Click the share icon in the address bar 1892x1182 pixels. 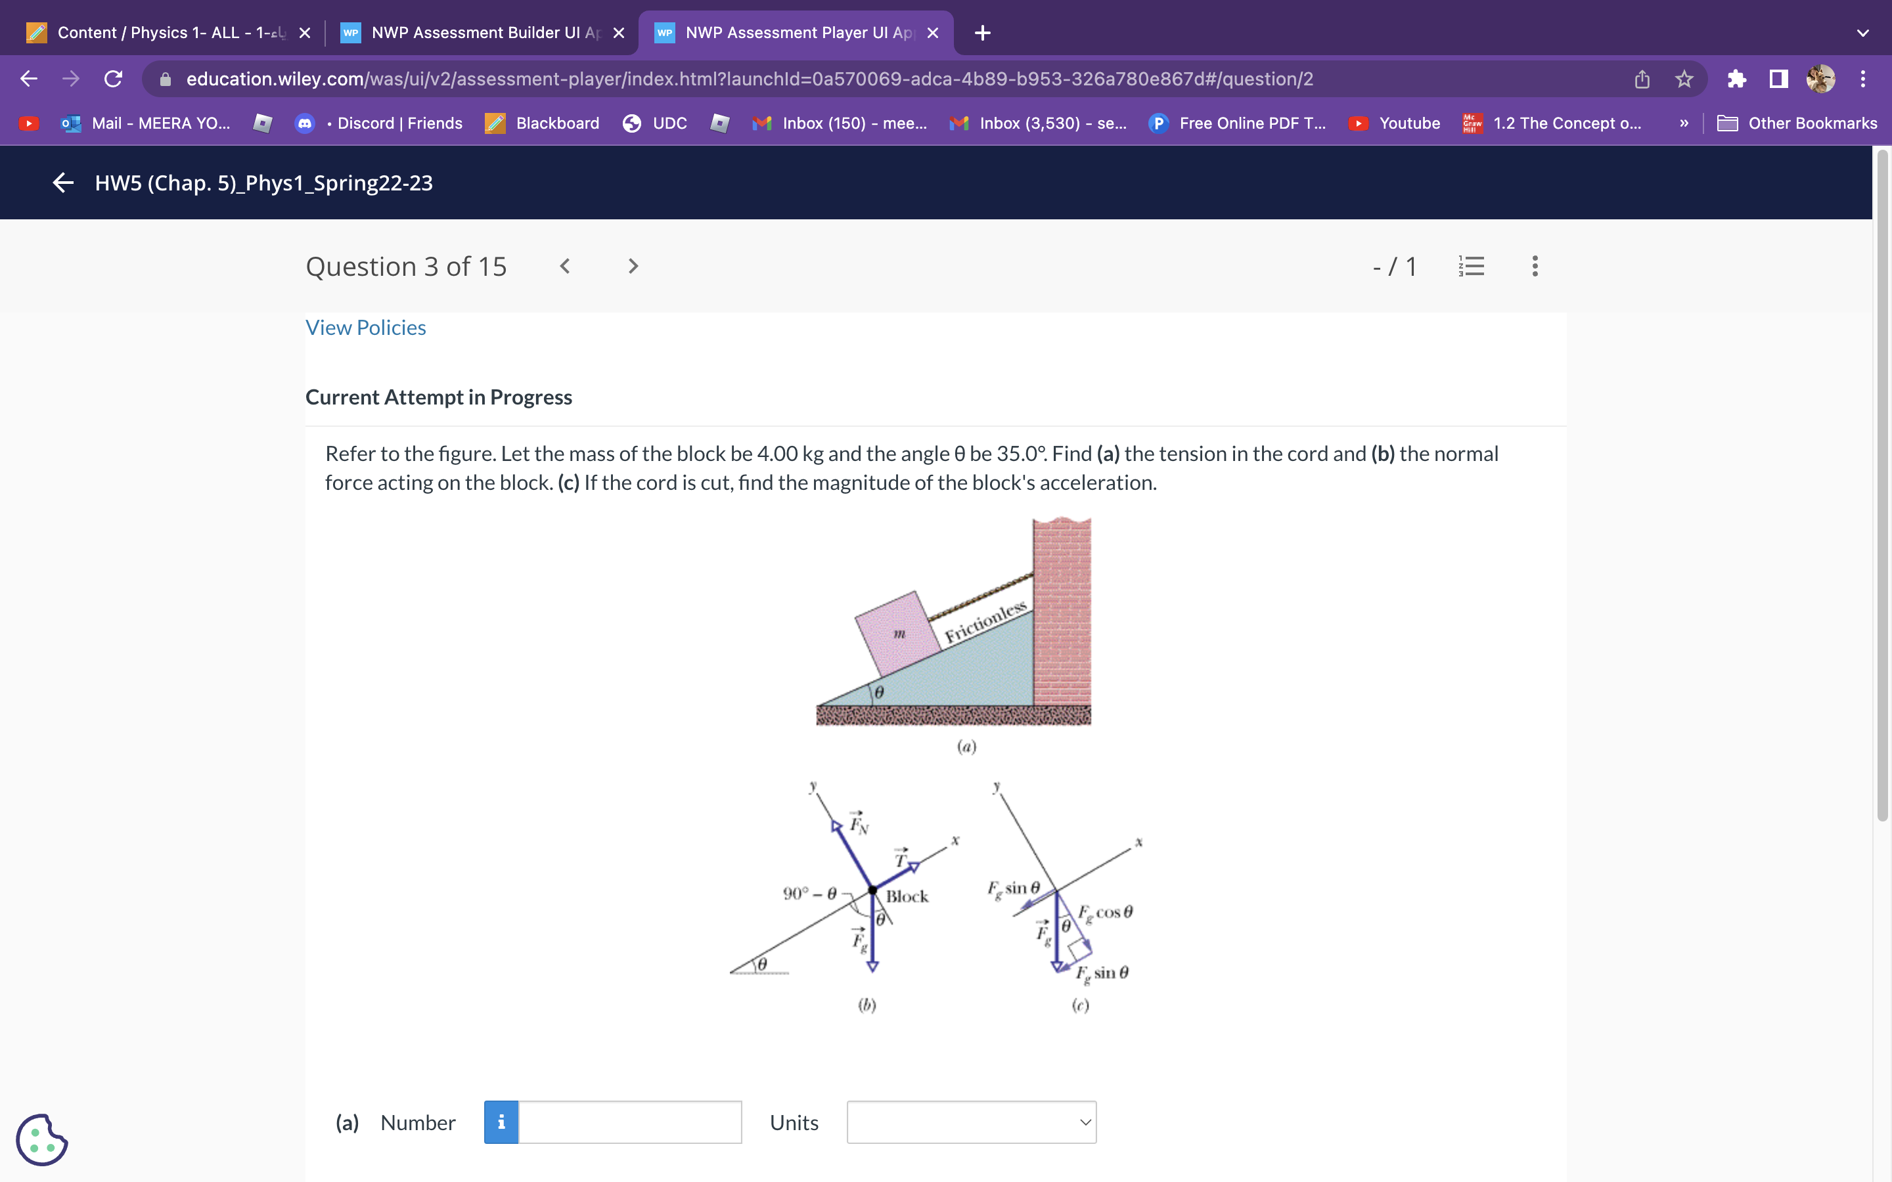[x=1641, y=78]
